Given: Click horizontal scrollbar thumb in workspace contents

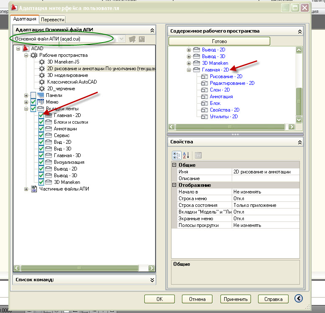Looking at the screenshot, I should tap(230, 127).
